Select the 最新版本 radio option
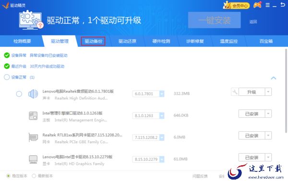The height and width of the screenshot is (181, 288). pos(34,176)
